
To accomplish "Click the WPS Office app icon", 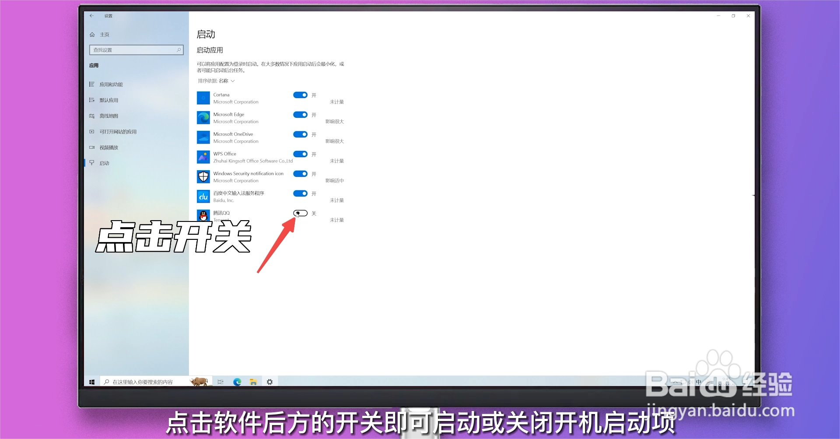I will coord(203,157).
